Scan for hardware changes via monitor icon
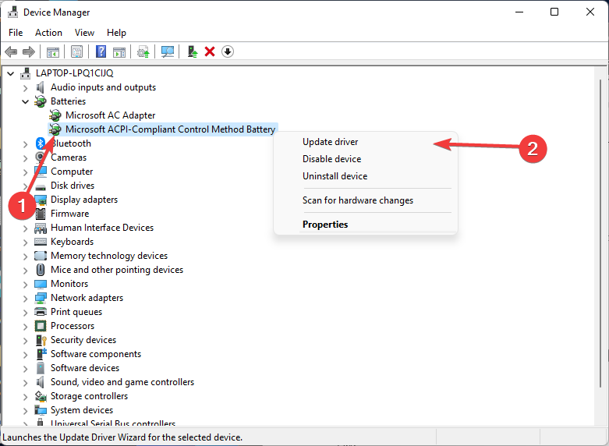 click(168, 51)
